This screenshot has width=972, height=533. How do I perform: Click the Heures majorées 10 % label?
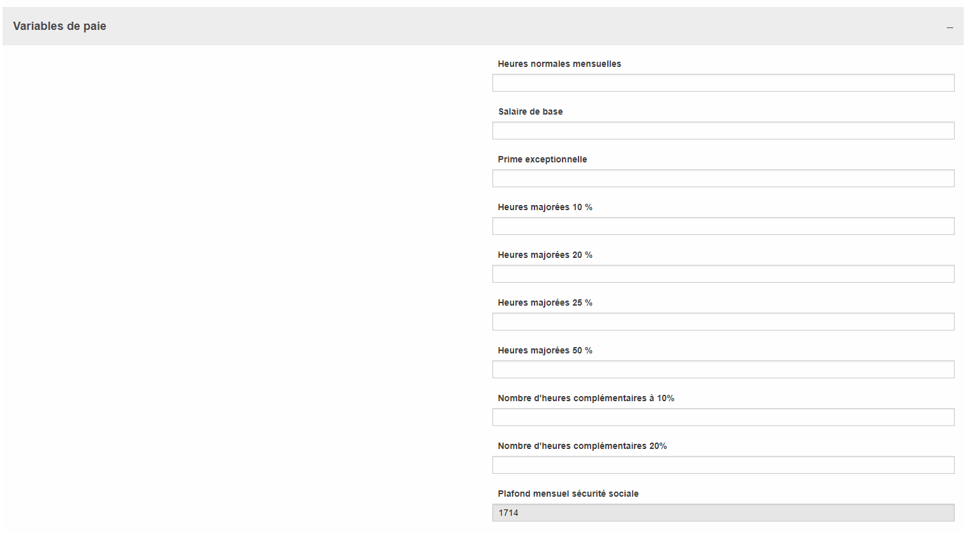(x=545, y=207)
